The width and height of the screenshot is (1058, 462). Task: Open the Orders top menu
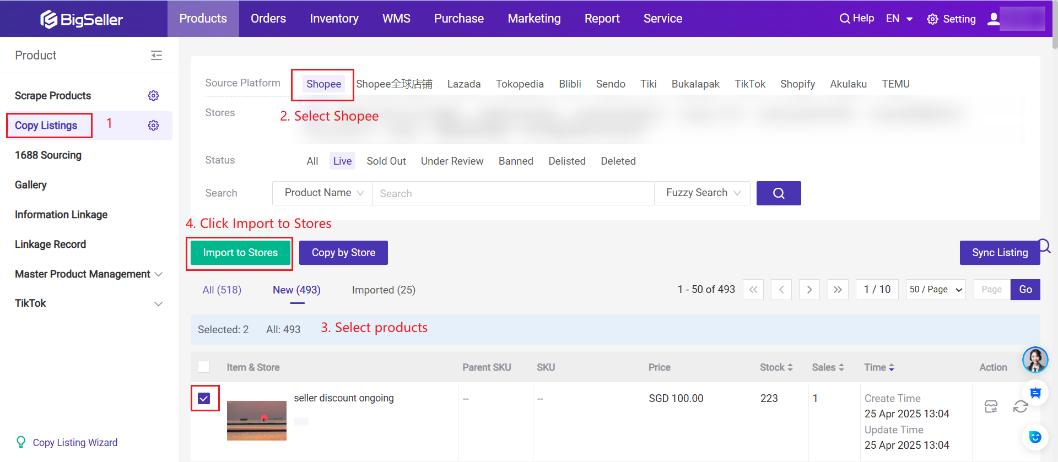tap(268, 19)
